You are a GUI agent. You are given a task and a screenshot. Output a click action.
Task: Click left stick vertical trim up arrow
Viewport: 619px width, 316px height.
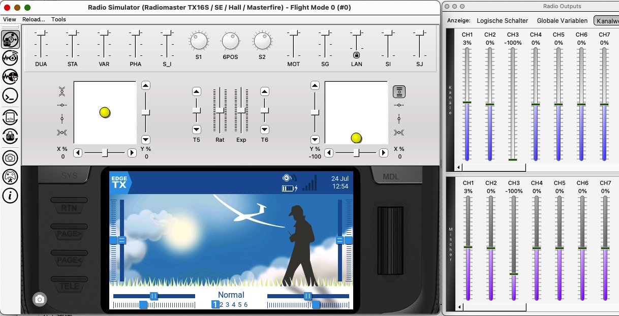coord(146,85)
